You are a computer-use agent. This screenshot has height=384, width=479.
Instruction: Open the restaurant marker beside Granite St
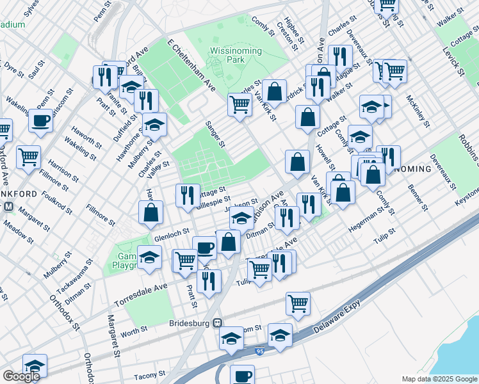(x=105, y=79)
